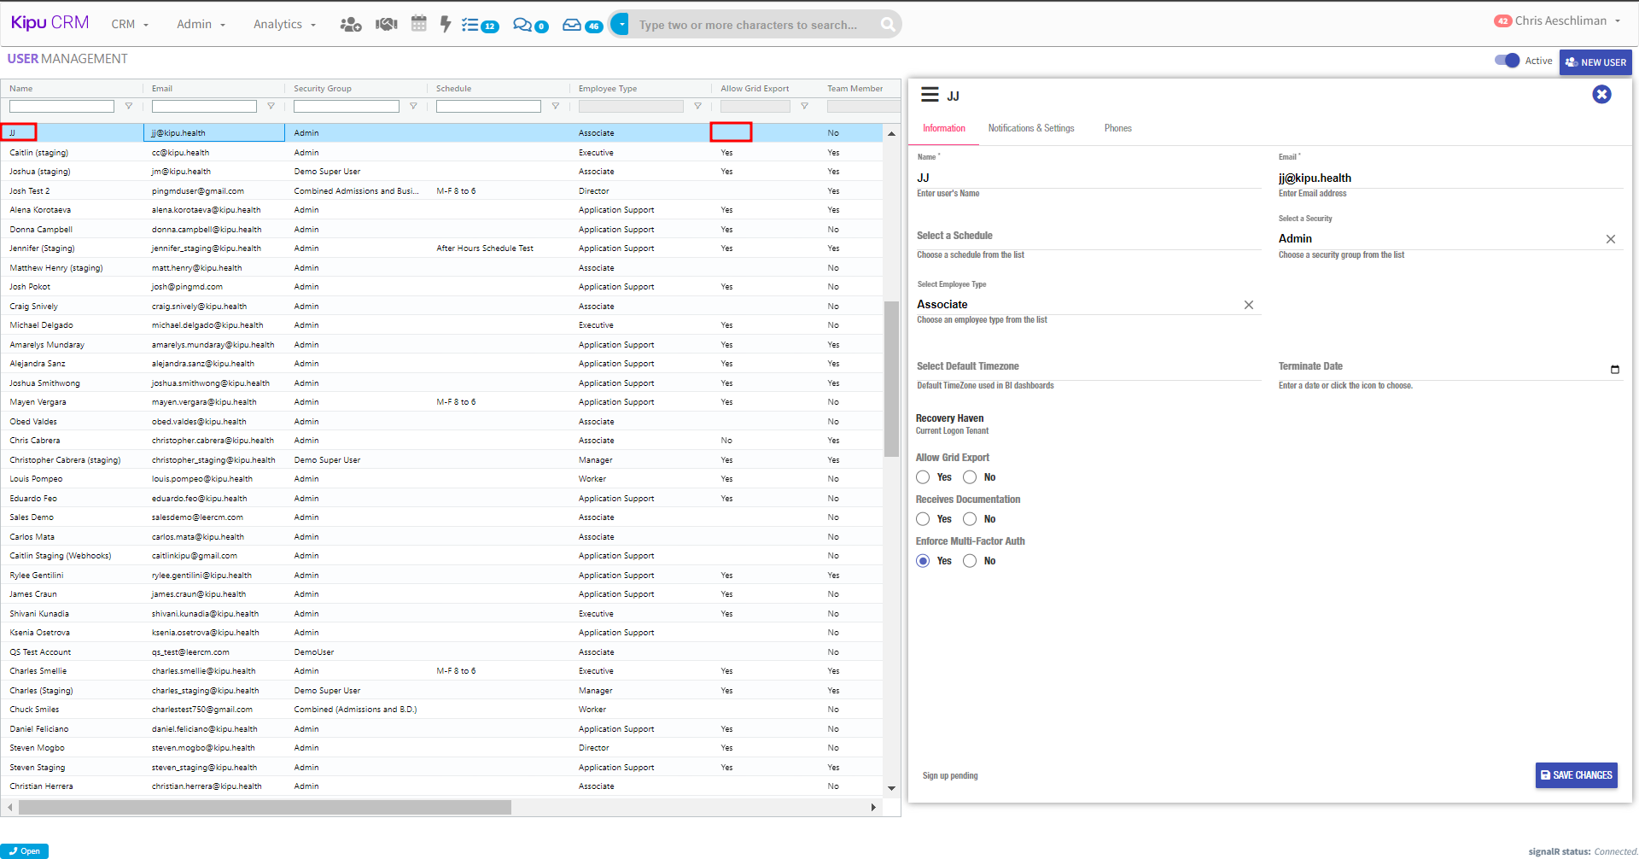Switch to the Phones tab
Image resolution: width=1639 pixels, height=859 pixels.
(x=1117, y=128)
